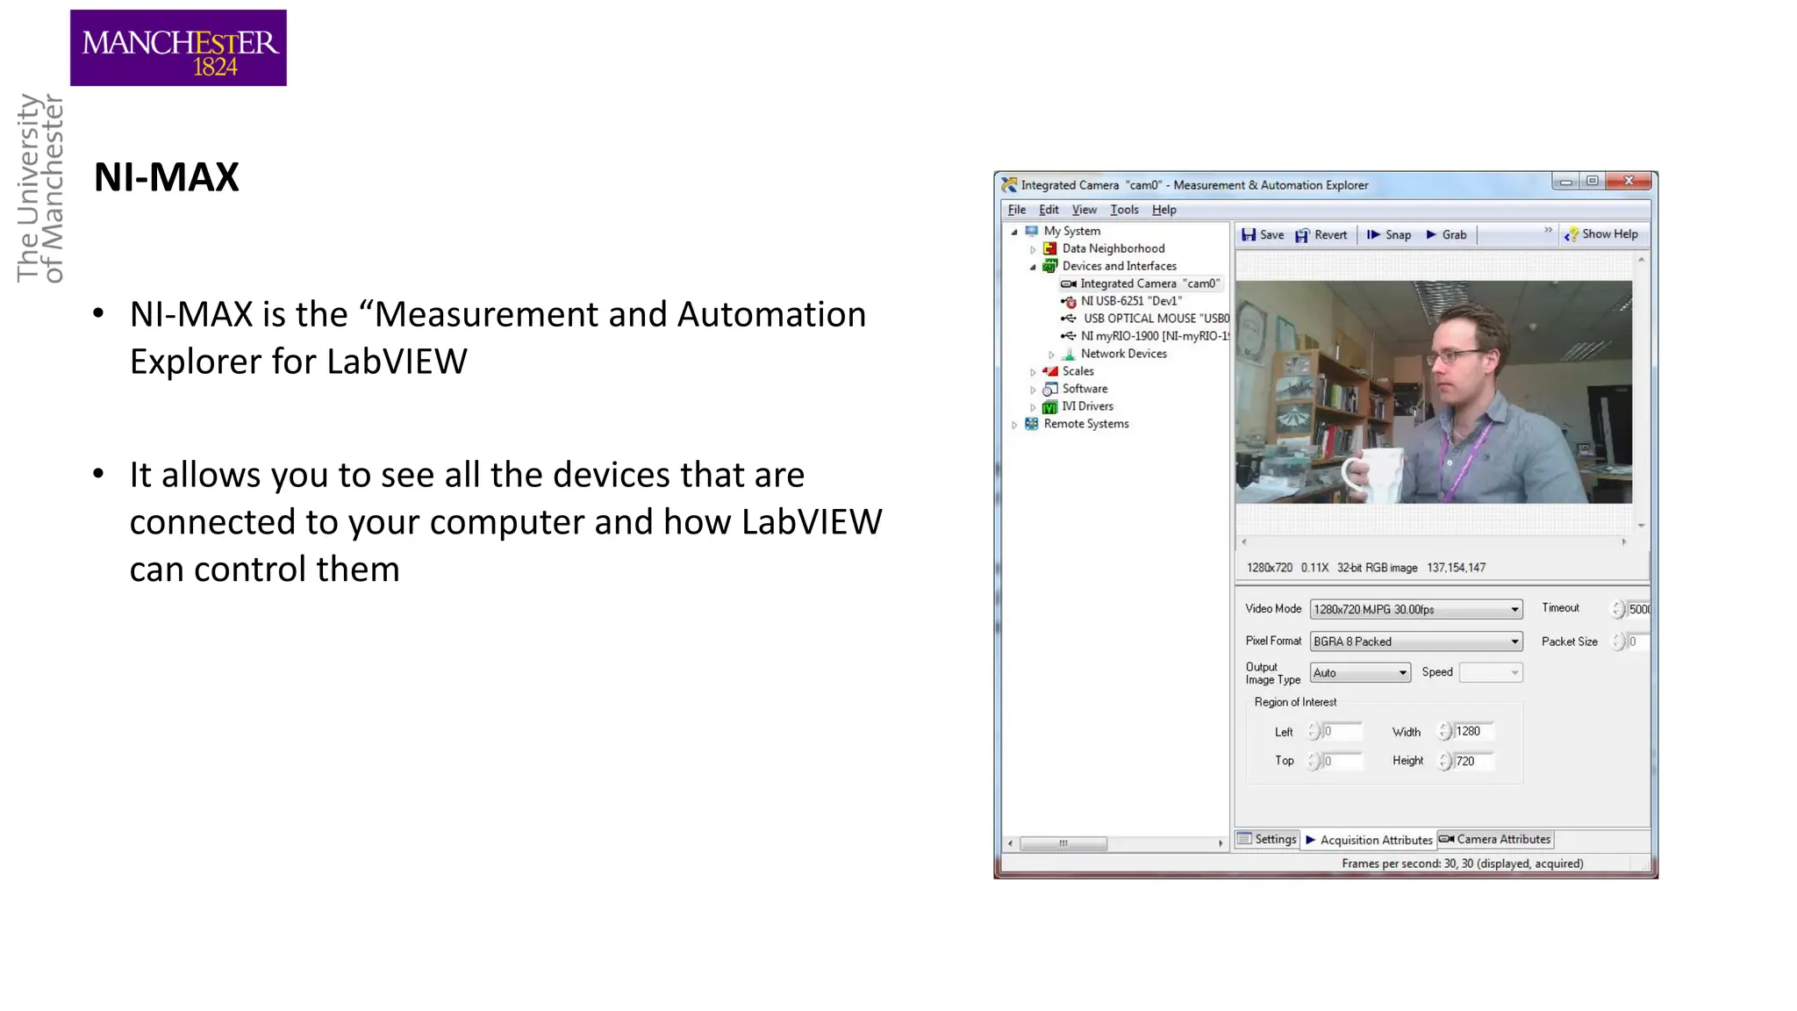
Task: Click the IVI Drivers icon
Action: pyautogui.click(x=1049, y=406)
